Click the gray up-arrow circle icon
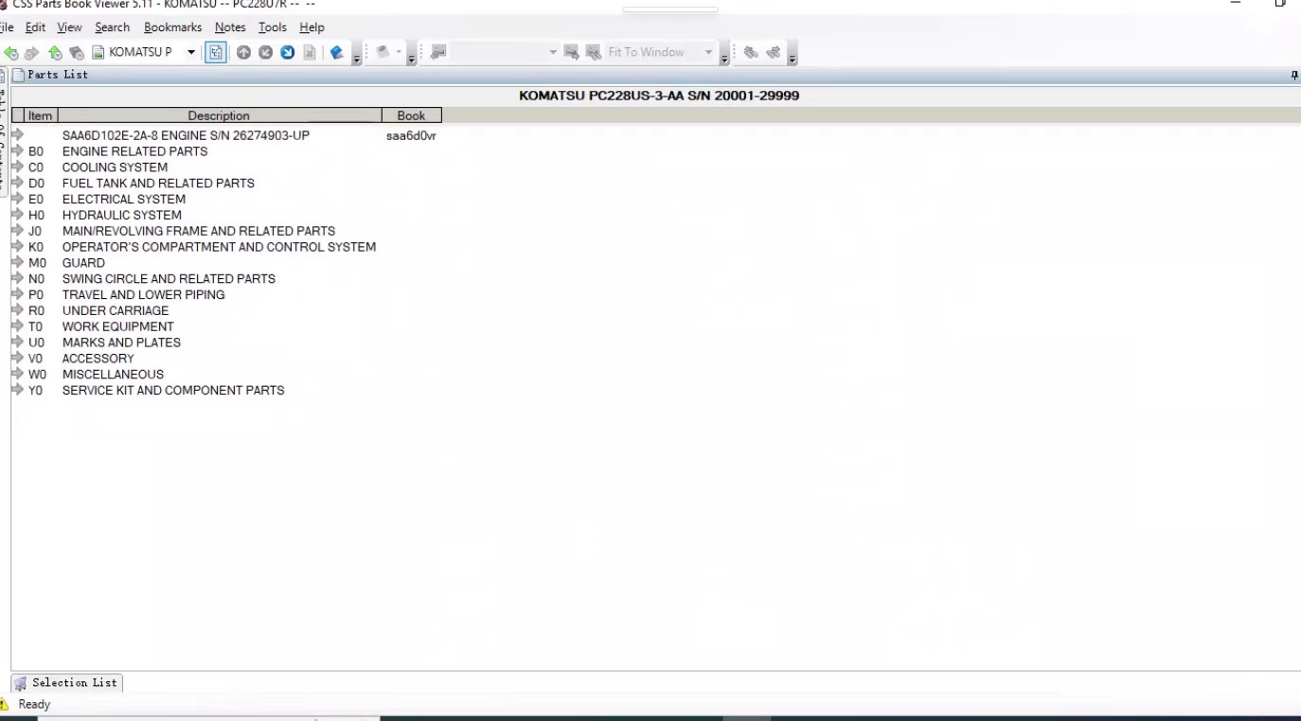 click(243, 53)
